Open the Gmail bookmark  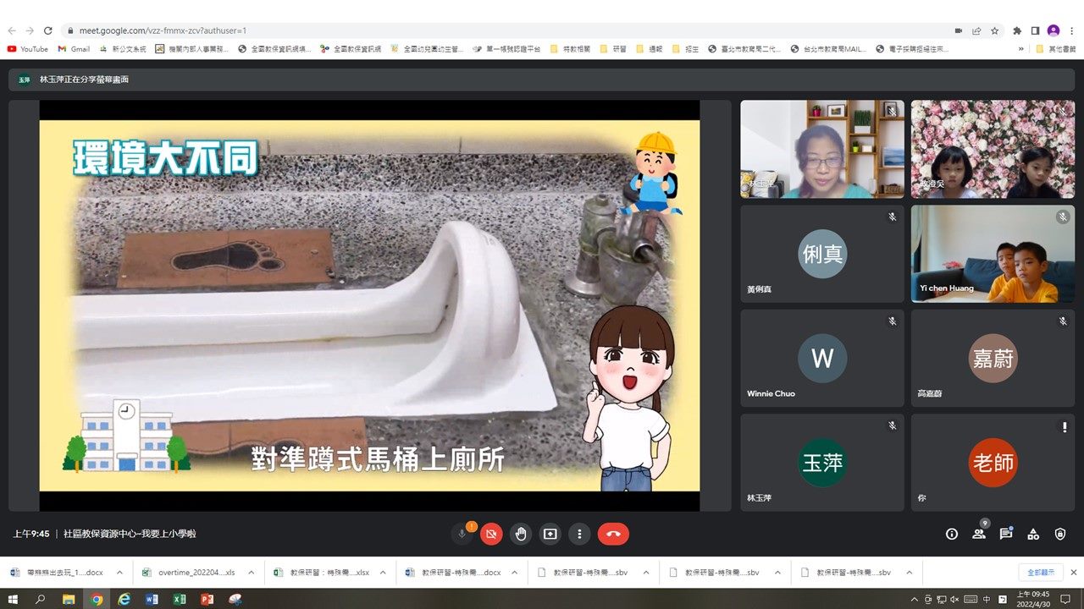(x=74, y=49)
